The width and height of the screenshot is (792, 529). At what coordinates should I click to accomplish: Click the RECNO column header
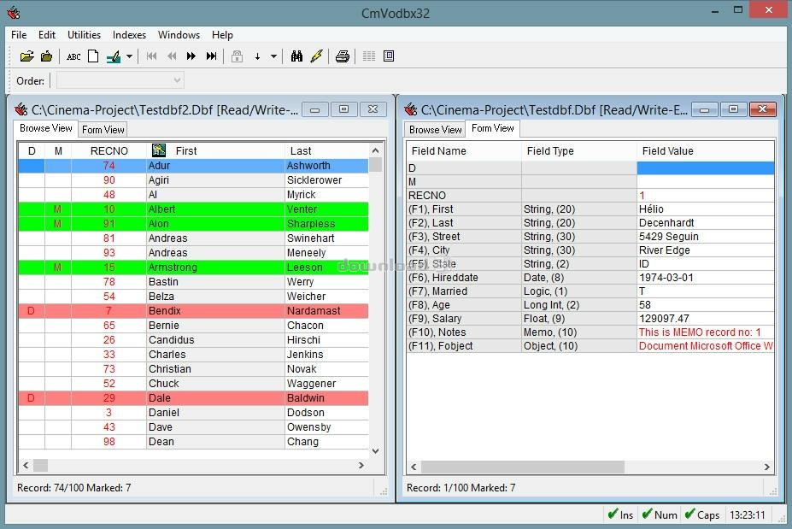coord(109,151)
